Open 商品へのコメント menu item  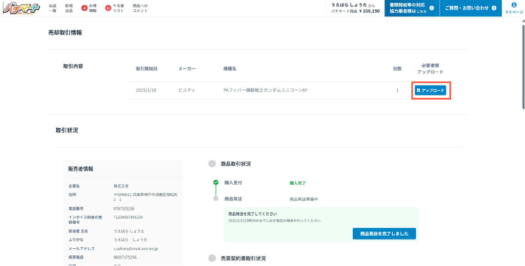pyautogui.click(x=140, y=8)
